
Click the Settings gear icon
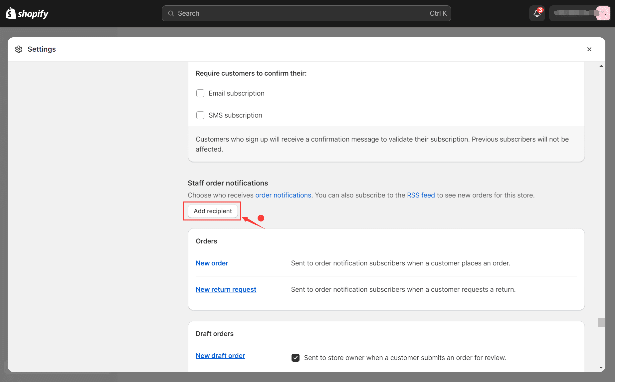[19, 49]
